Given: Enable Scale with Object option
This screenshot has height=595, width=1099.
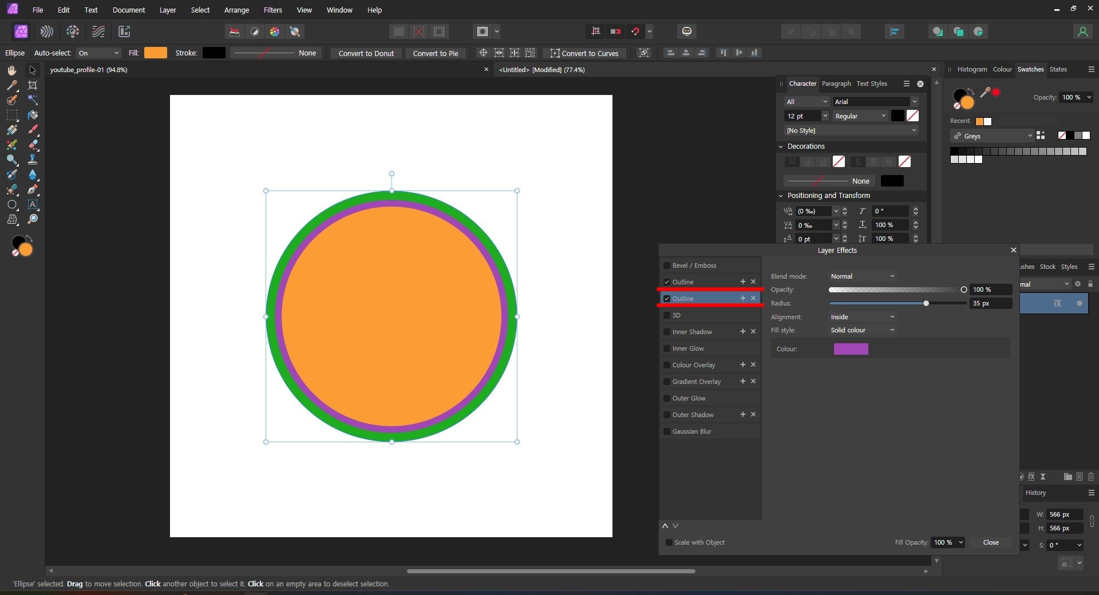Looking at the screenshot, I should click(669, 542).
